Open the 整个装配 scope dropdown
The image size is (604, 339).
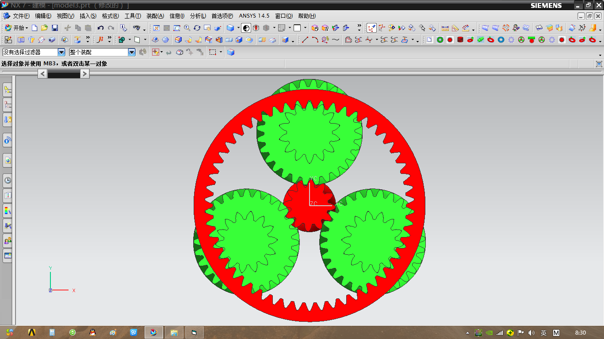132,52
